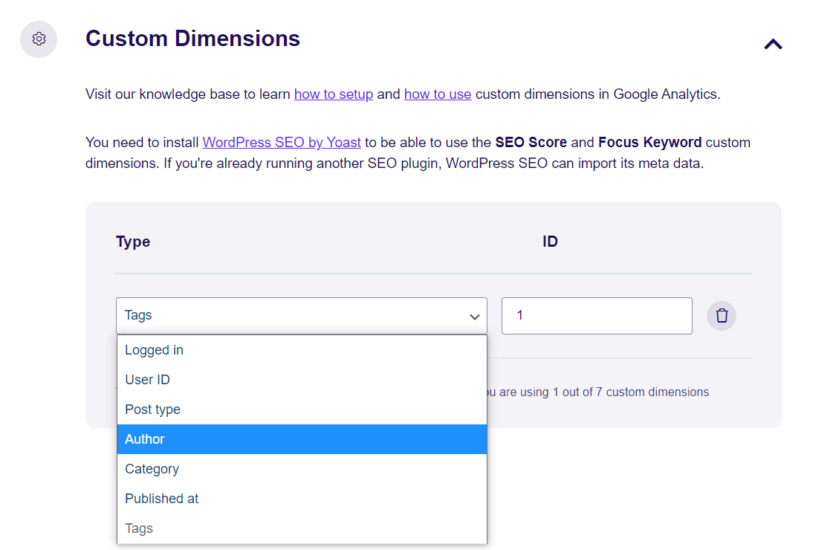This screenshot has height=550, width=830.
Task: Click the 'Custom Dimensions' heading
Action: [x=192, y=39]
